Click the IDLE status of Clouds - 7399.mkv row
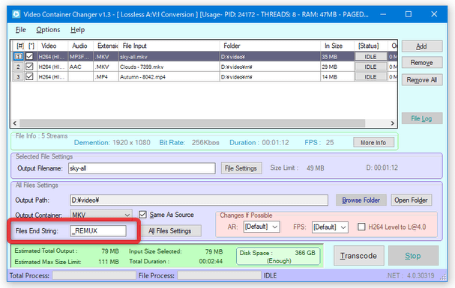The image size is (455, 288). tap(371, 67)
